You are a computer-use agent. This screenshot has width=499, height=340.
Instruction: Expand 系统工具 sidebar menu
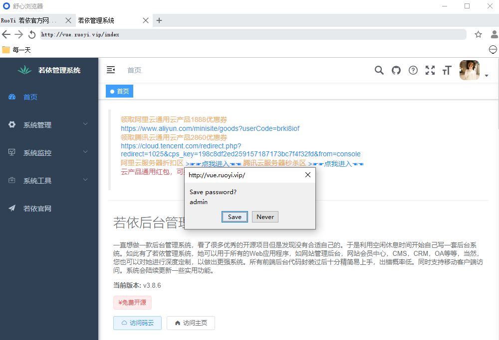(49, 181)
